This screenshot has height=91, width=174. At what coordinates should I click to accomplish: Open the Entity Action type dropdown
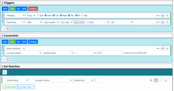tap(17, 80)
